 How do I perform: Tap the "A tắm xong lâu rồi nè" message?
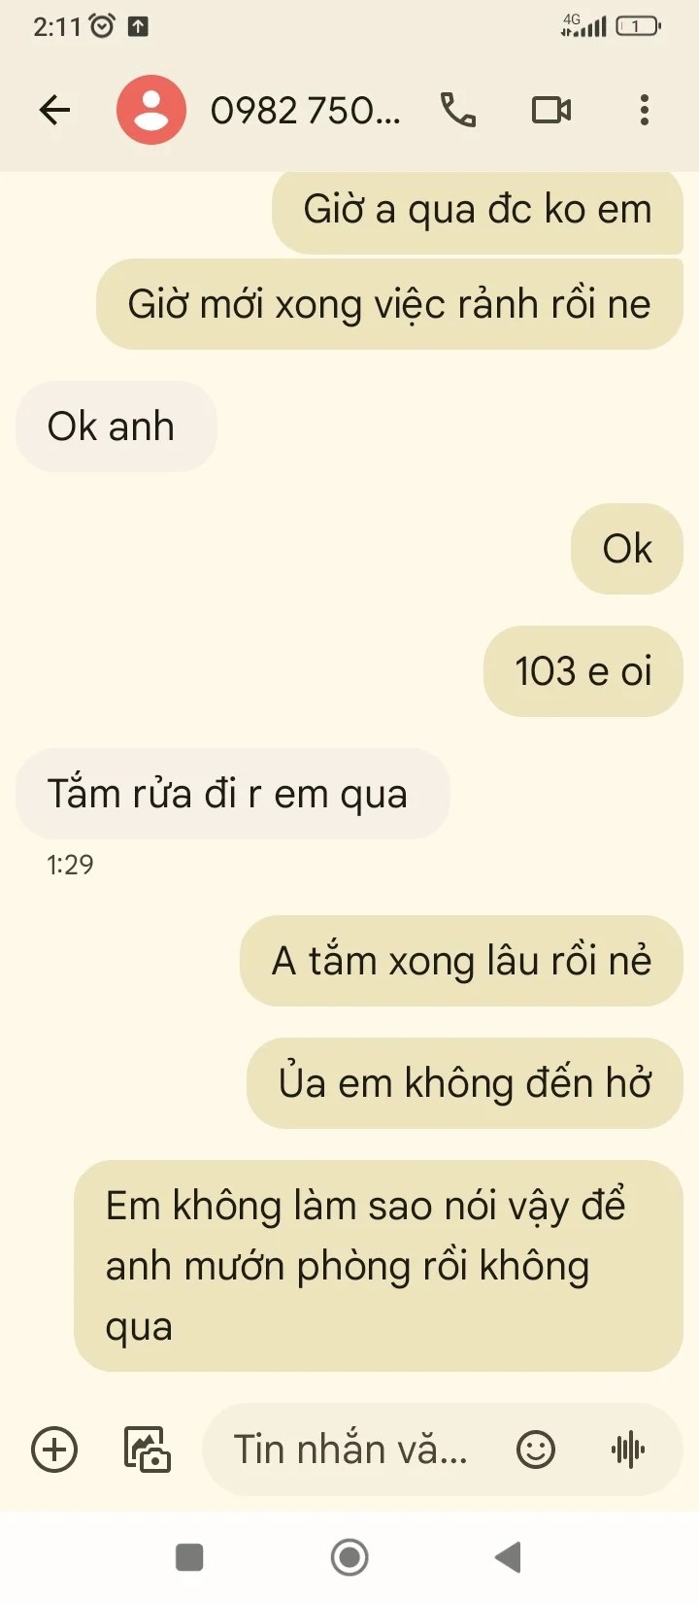click(x=461, y=961)
